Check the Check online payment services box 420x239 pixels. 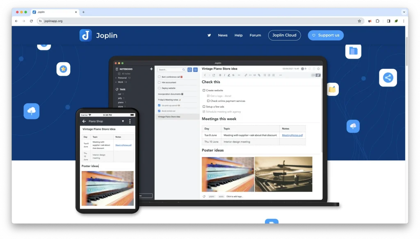[208, 101]
